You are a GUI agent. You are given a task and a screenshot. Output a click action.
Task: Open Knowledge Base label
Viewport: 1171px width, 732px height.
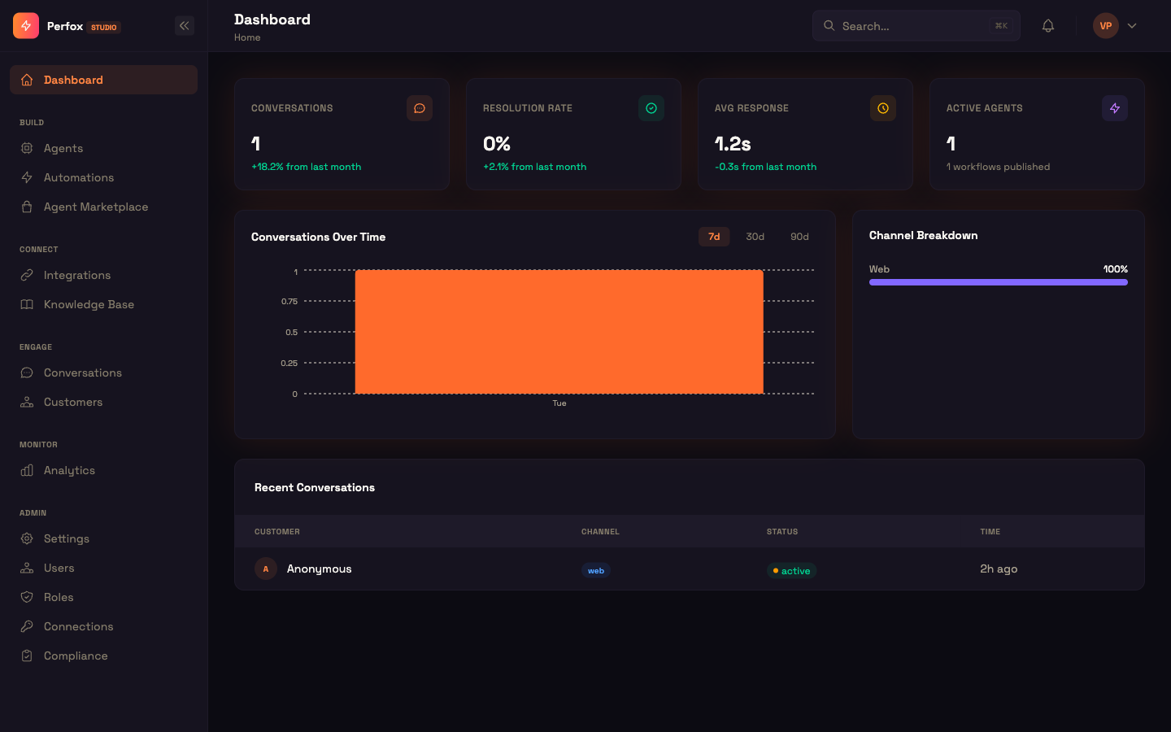pyautogui.click(x=89, y=304)
